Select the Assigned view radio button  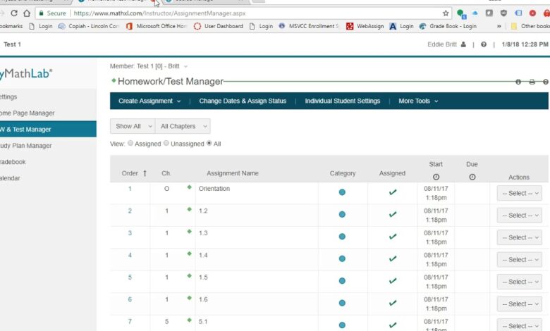[130, 143]
